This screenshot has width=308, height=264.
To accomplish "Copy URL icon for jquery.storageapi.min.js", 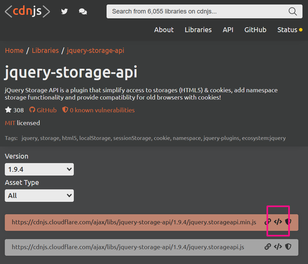I will 268,222.
